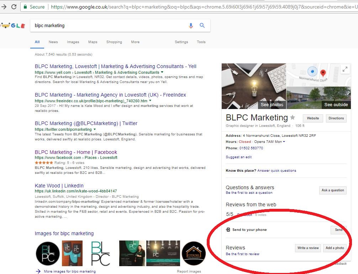The image size is (358, 274).
Task: Open the green and white BLPC logo image
Action: coord(100,253)
